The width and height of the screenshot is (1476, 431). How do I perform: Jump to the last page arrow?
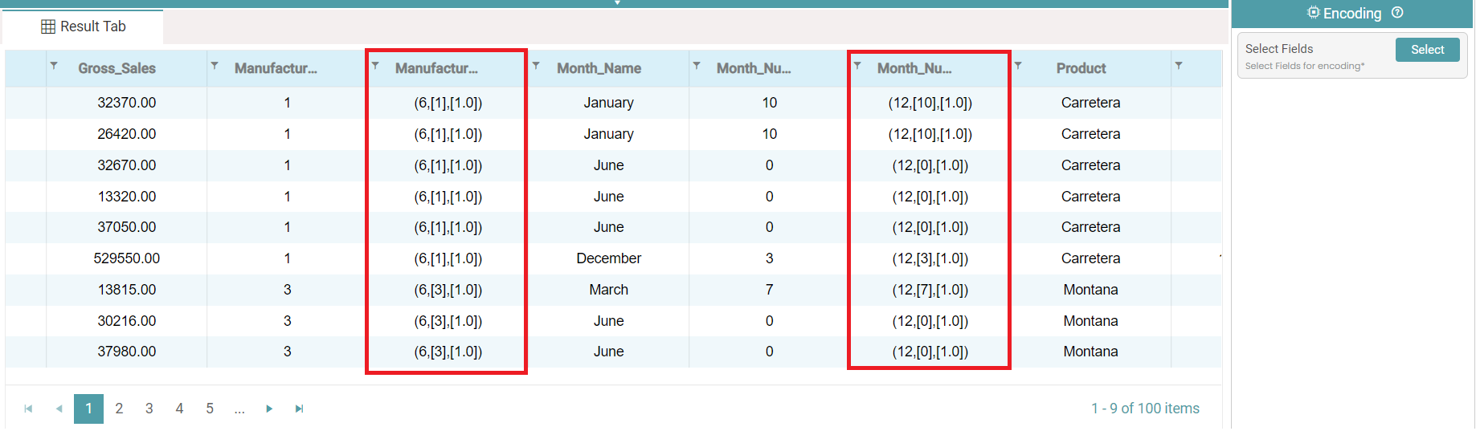(299, 409)
